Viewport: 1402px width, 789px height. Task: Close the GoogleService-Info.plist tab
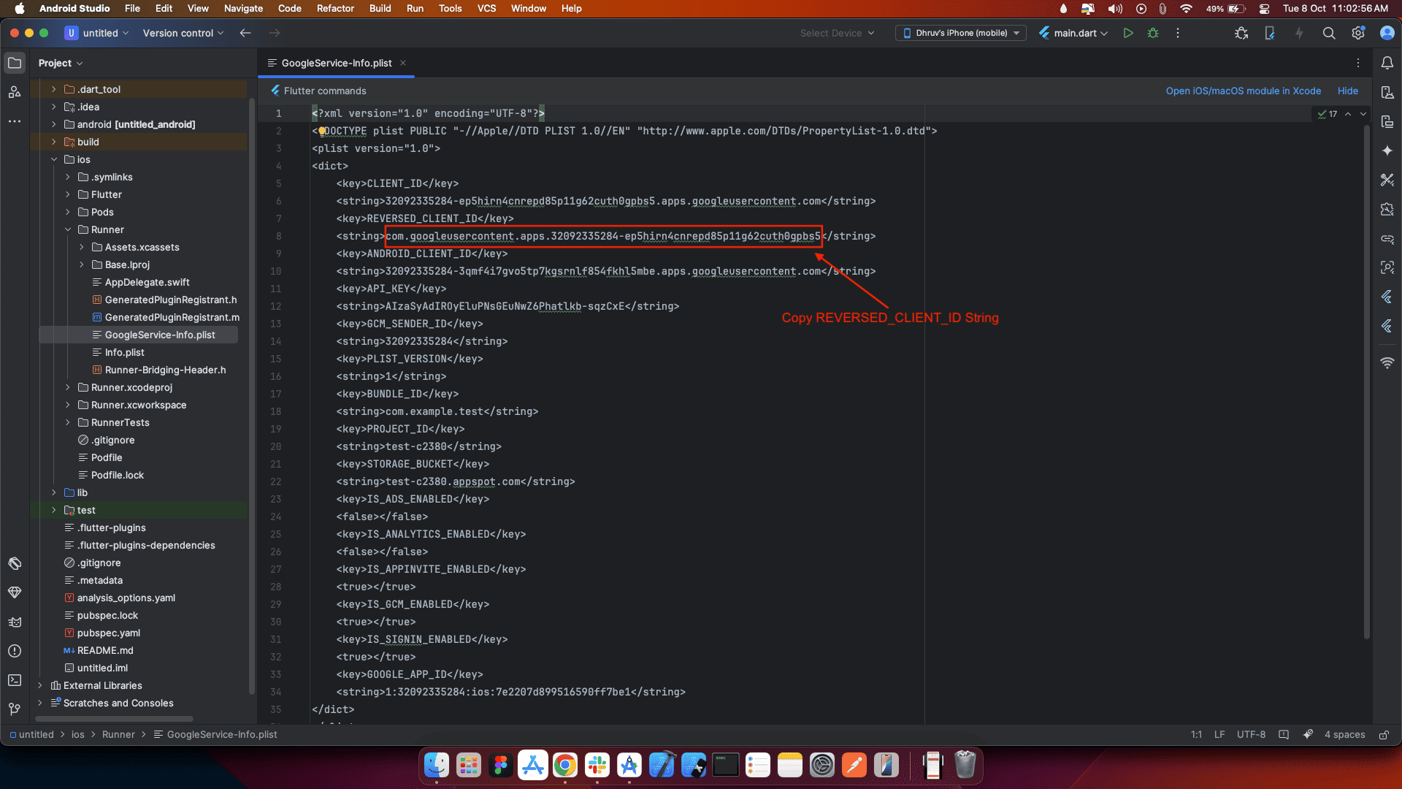(x=403, y=63)
